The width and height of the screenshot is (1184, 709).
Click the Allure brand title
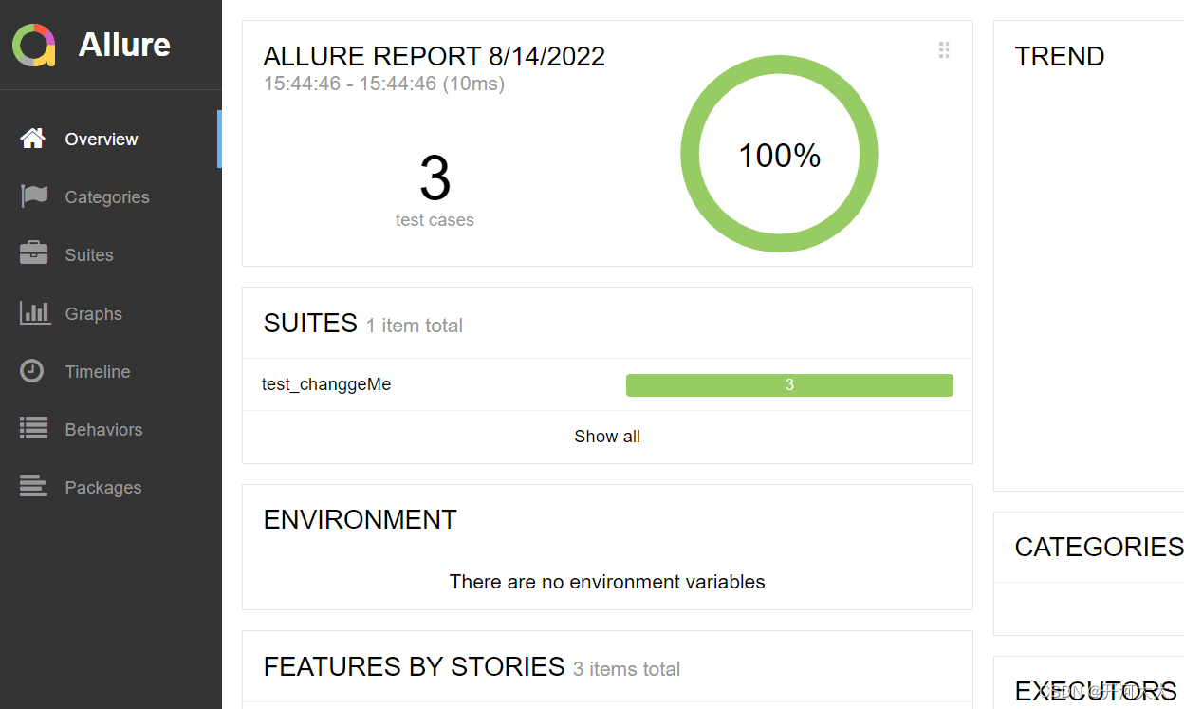tap(124, 45)
